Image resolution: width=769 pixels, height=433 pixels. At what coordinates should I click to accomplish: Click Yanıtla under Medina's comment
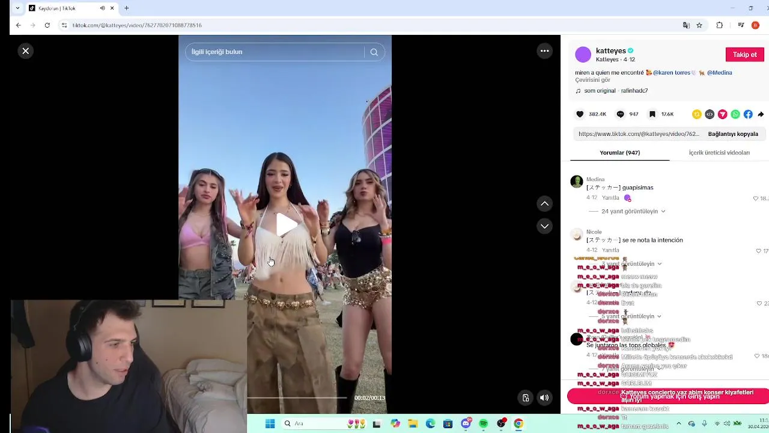coord(610,198)
